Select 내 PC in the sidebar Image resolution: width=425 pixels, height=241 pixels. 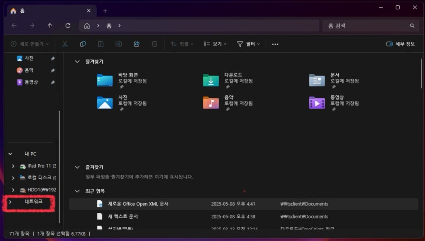tap(30, 154)
